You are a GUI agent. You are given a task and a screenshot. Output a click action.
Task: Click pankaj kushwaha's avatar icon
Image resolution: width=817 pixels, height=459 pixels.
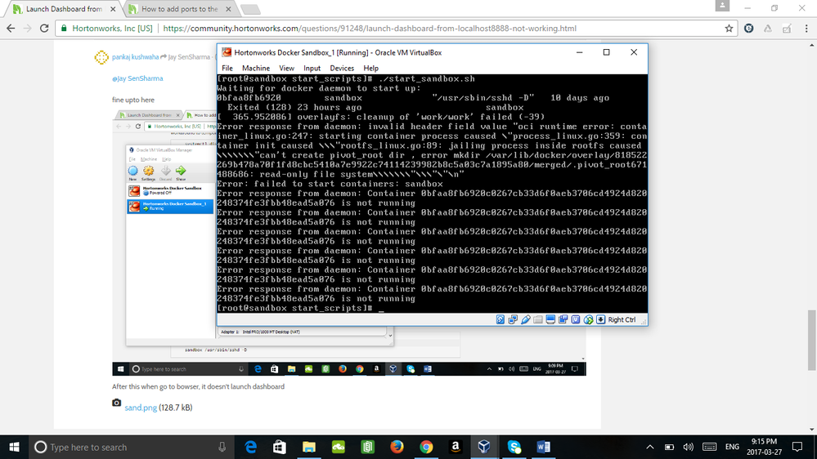(x=101, y=57)
